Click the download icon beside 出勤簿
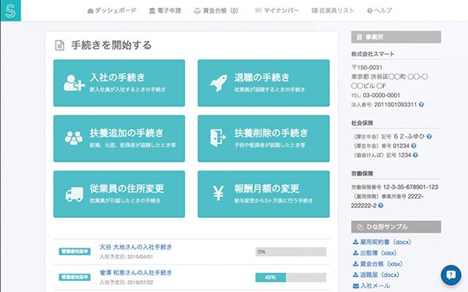Screen dimensions: 468x292 coord(355,252)
